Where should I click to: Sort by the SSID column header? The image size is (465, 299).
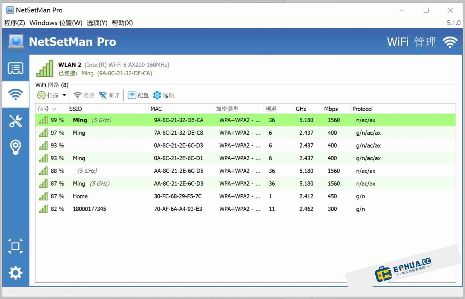(108, 109)
